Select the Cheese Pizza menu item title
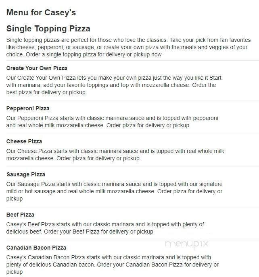The image size is (259, 277). click(x=24, y=141)
